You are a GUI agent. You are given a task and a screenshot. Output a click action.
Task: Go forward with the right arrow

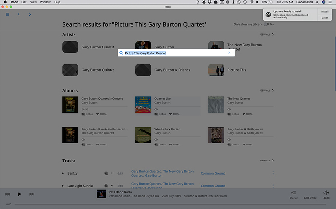tap(30, 14)
